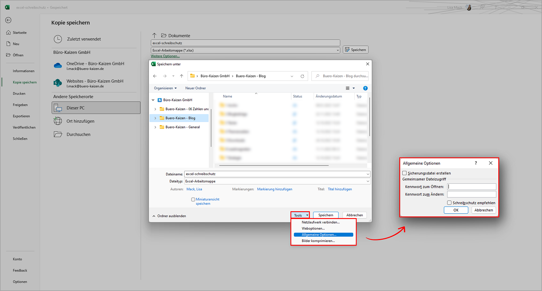Open the Startseite home icon

(x=8, y=32)
